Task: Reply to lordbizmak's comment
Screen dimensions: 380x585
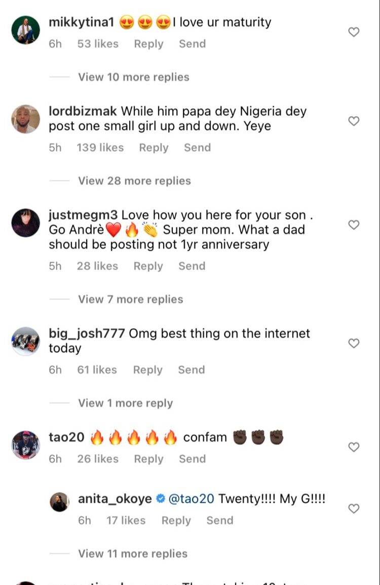Action: pos(154,148)
